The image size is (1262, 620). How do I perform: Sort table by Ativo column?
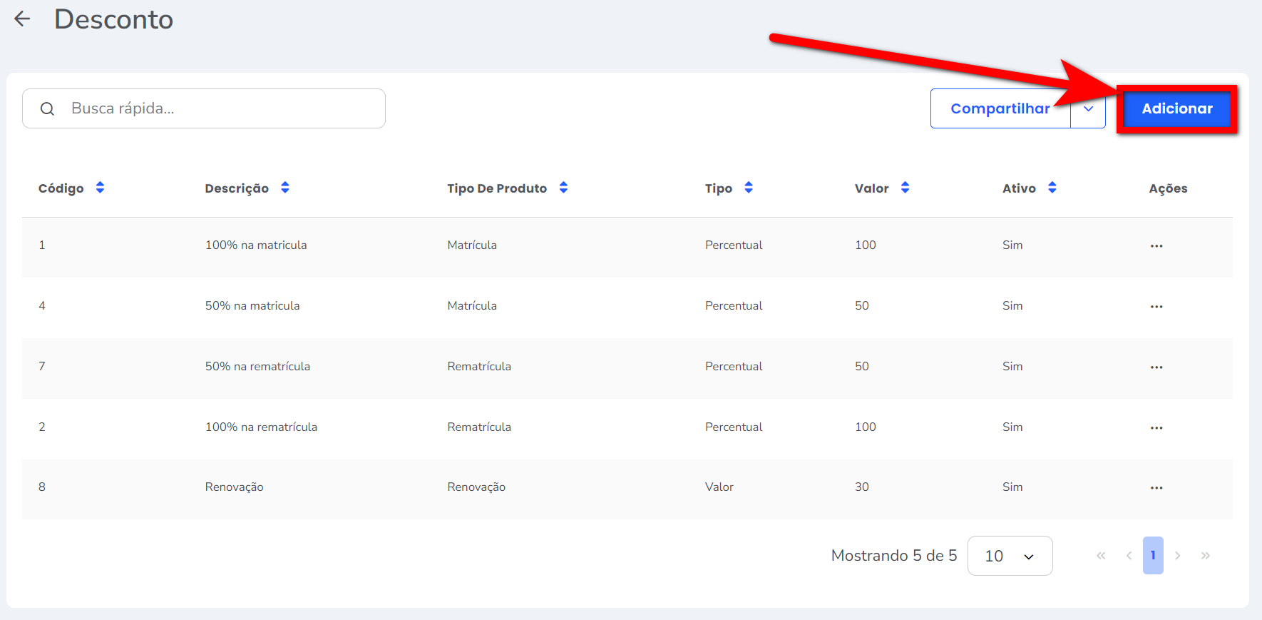coord(1052,188)
